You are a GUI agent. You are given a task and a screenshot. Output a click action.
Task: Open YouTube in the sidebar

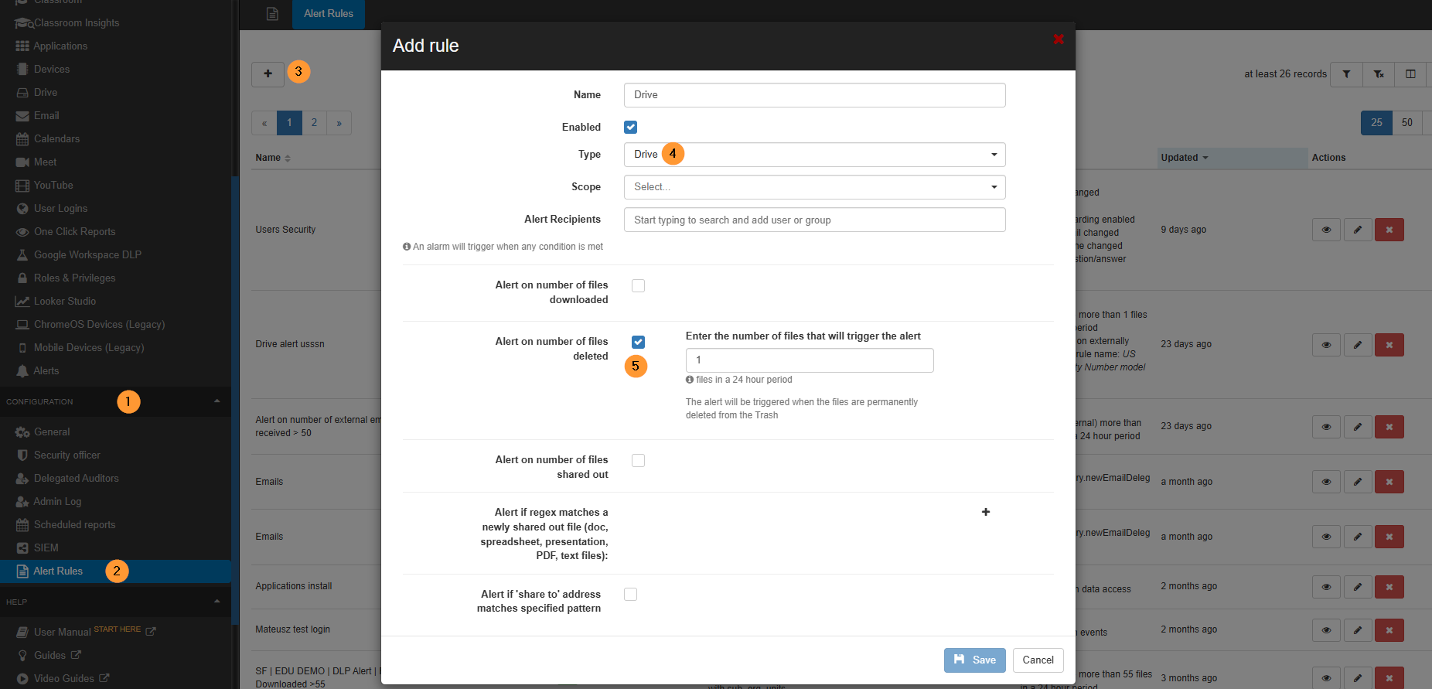click(53, 186)
